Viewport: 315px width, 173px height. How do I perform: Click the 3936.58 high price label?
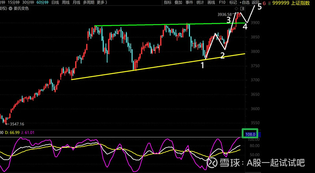(x=224, y=15)
